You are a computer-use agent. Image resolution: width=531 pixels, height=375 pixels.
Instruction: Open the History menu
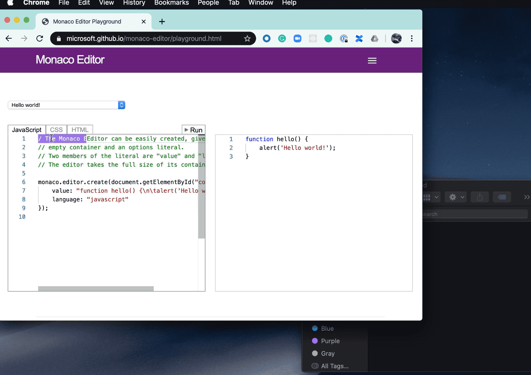click(134, 3)
